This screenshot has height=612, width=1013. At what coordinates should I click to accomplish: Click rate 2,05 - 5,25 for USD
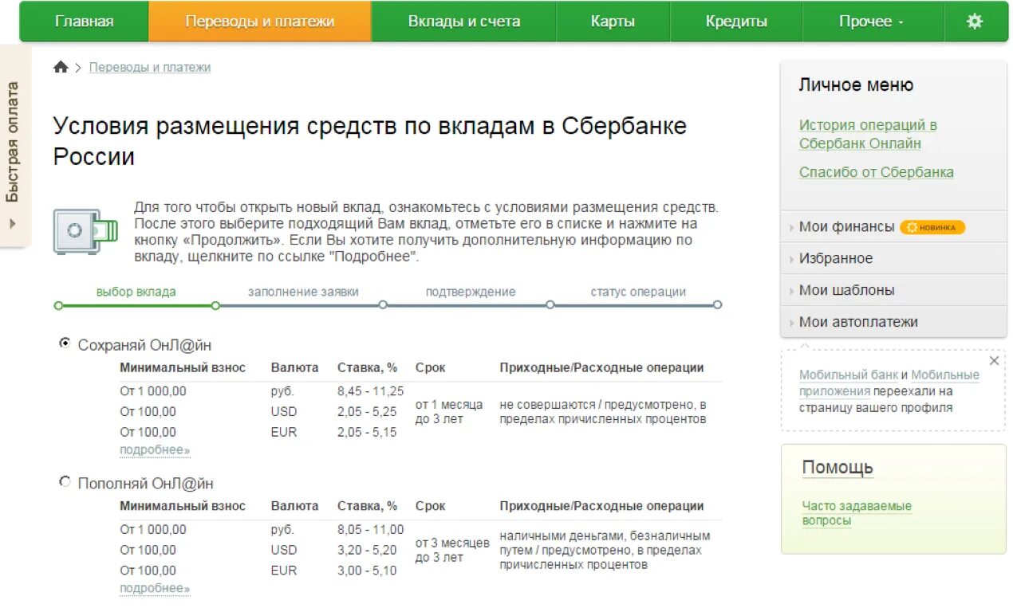367,412
